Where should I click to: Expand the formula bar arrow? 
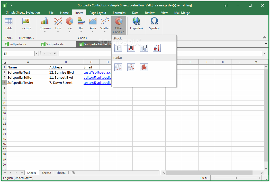click(x=265, y=54)
